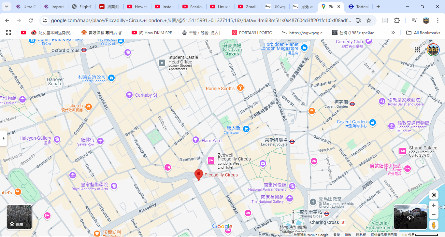Zoom in with the plus button
This screenshot has height=237, width=445.
[x=434, y=205]
